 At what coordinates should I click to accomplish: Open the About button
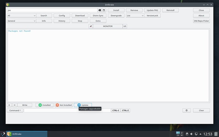pos(201,16)
